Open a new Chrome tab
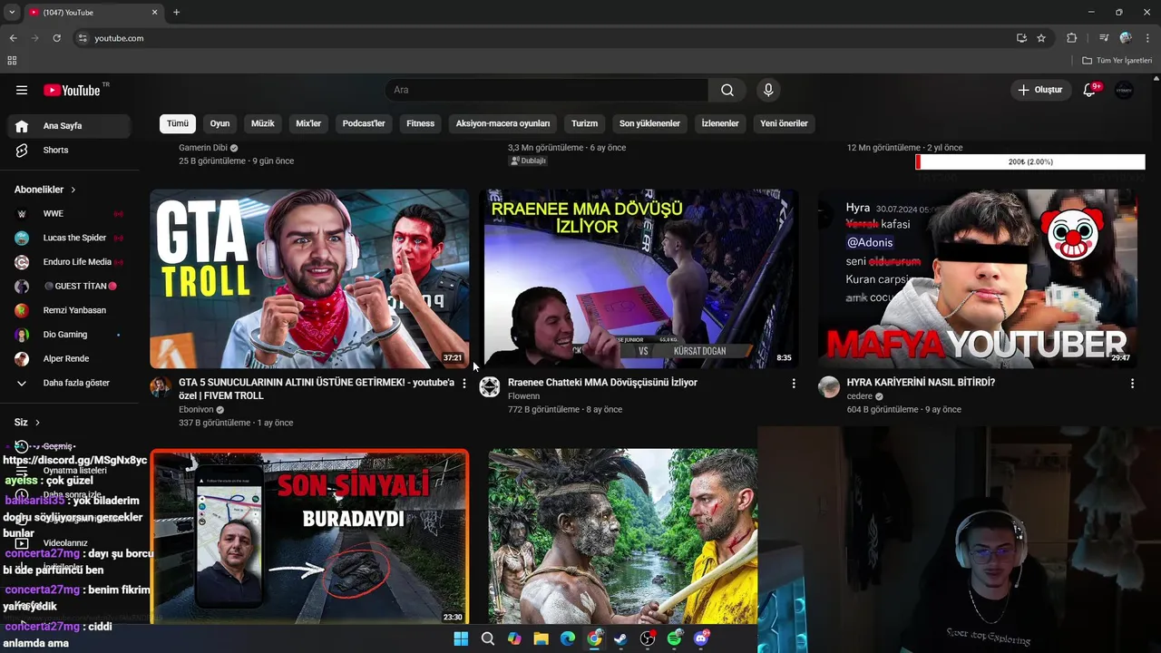Image resolution: width=1161 pixels, height=653 pixels. [x=177, y=13]
